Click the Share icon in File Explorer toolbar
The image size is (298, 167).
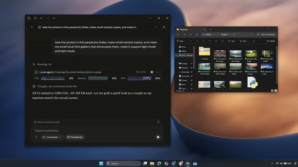tap(216, 41)
